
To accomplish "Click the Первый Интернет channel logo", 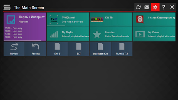I will point(11,19).
